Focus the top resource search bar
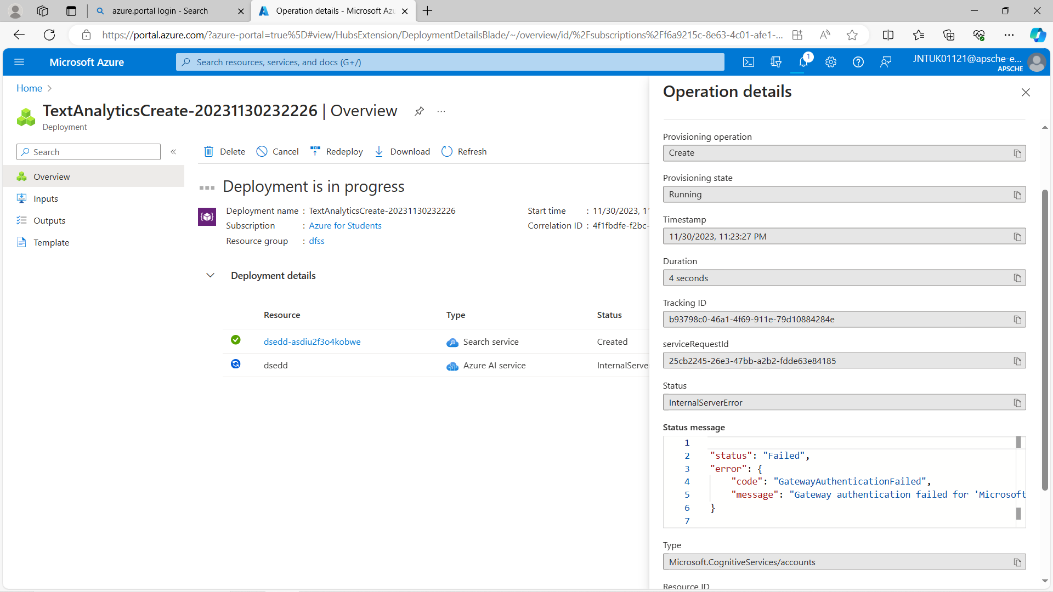The image size is (1053, 592). tap(450, 62)
